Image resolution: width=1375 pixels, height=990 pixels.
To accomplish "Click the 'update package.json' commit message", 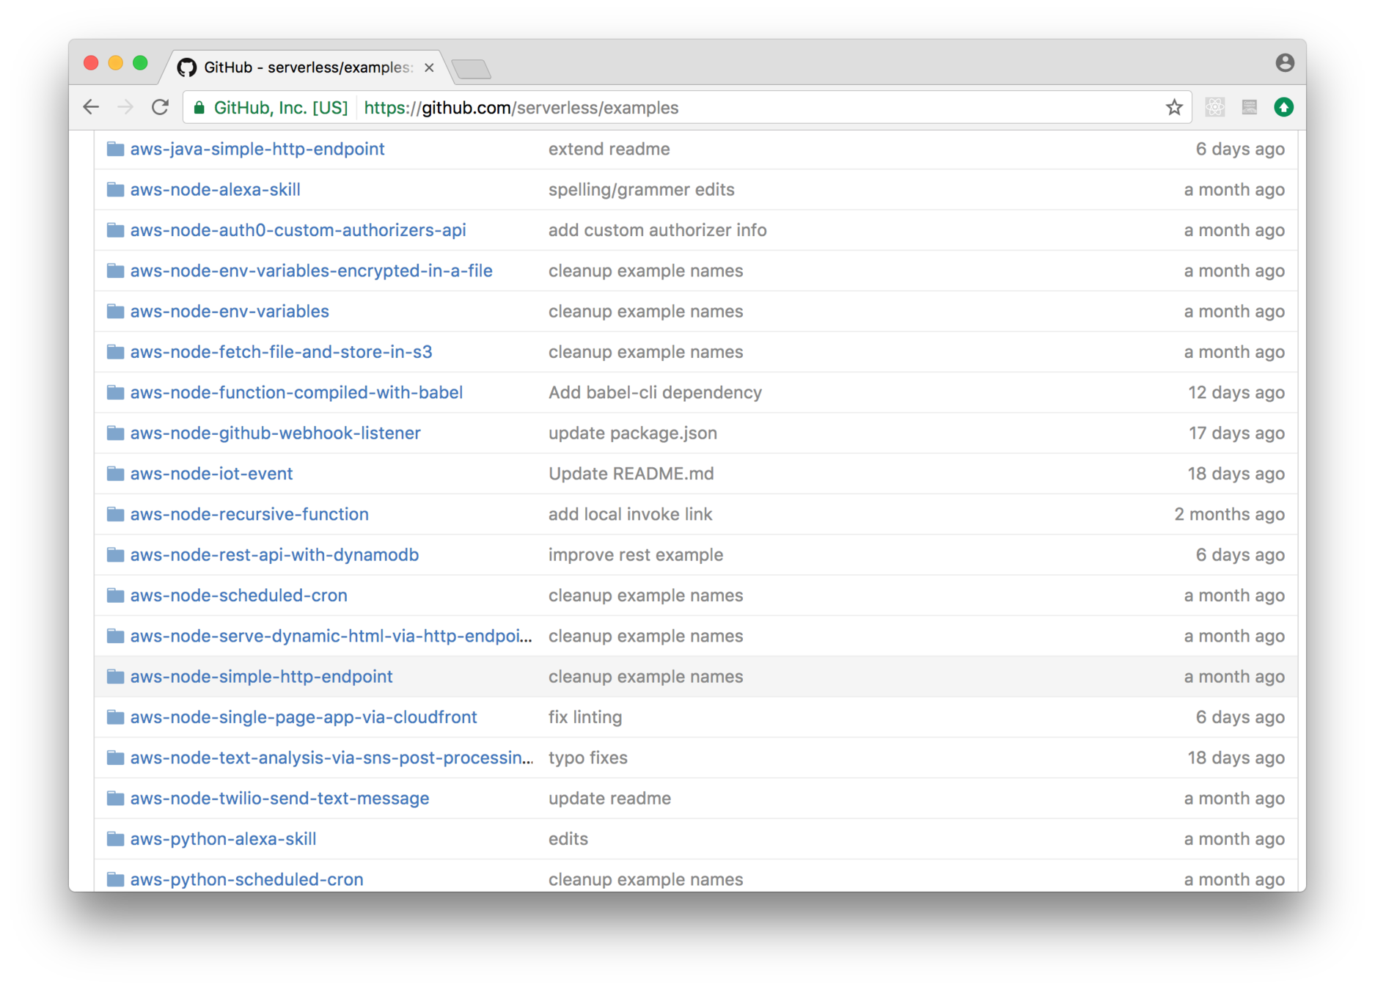I will click(x=633, y=433).
